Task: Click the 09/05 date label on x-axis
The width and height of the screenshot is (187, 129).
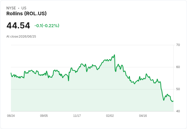Action: [44, 116]
